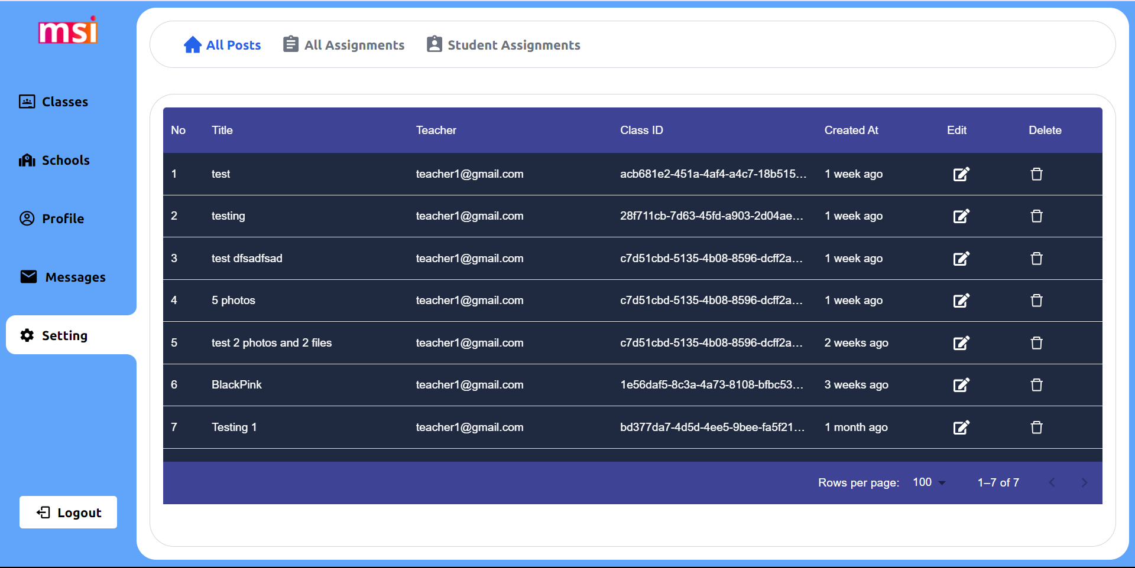
Task: Click the Class ID starting with acb681e2
Action: 713,174
